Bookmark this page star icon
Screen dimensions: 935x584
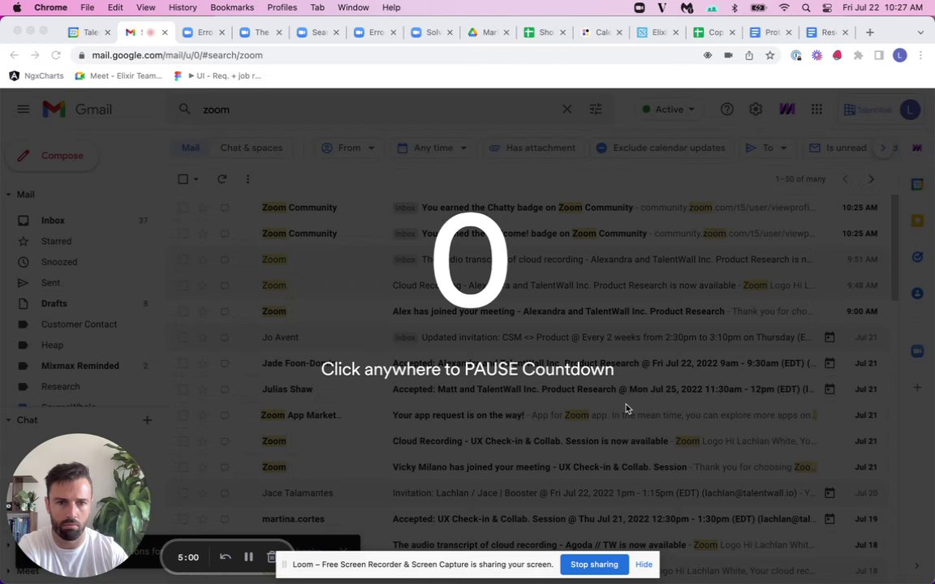click(x=769, y=55)
